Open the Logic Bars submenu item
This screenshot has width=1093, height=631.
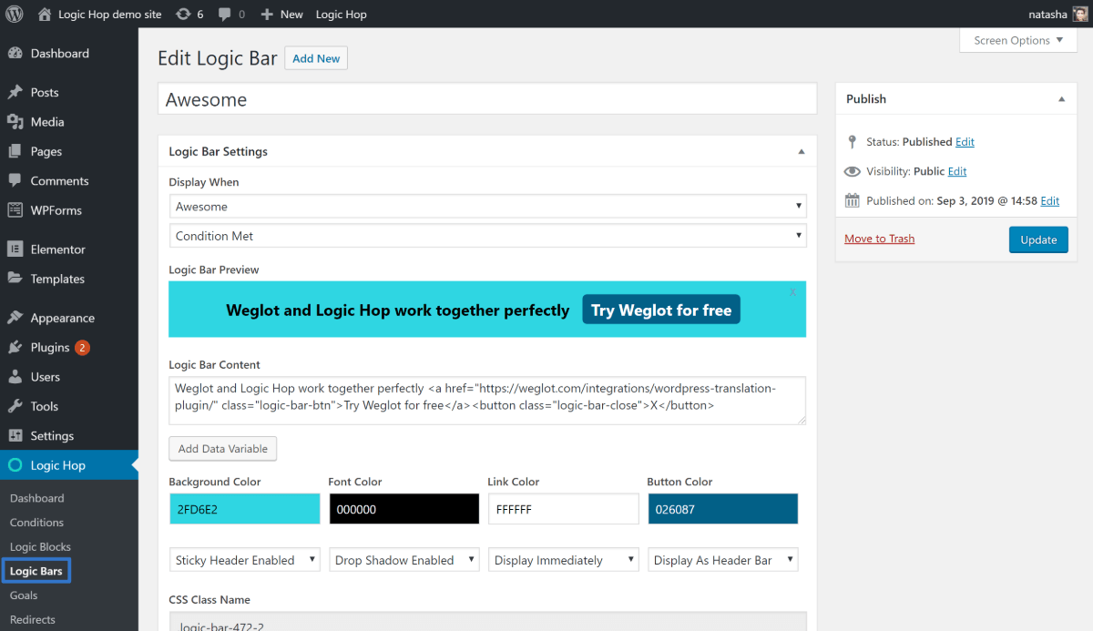[x=36, y=571]
